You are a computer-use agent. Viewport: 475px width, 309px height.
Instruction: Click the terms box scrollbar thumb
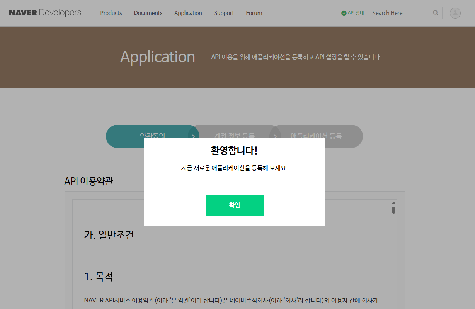(x=393, y=210)
